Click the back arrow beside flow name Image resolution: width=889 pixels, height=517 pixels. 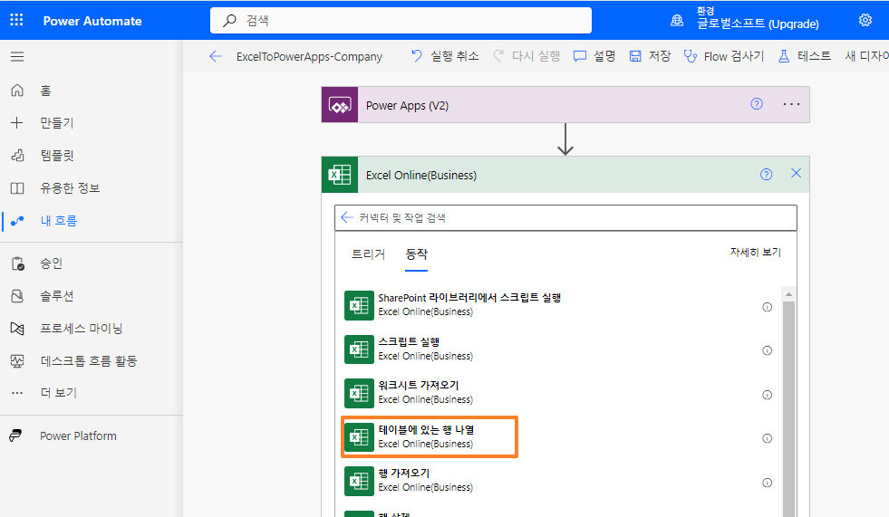[x=216, y=56]
